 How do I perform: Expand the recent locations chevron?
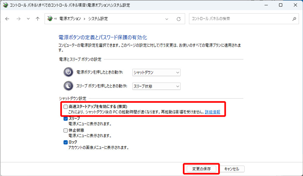coord(28,19)
